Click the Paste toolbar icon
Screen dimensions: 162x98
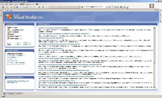(27, 7)
